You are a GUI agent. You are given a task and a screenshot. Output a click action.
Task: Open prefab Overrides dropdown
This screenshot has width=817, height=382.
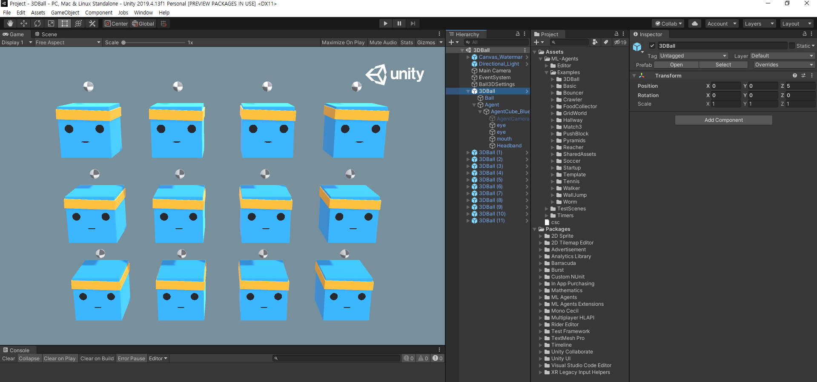[784, 65]
